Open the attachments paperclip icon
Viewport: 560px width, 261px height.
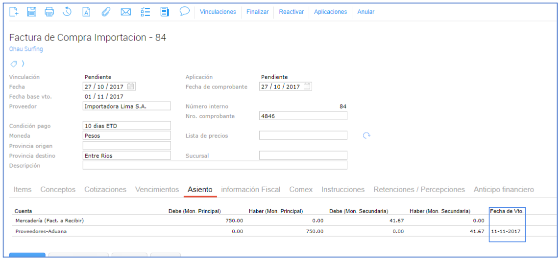point(106,12)
